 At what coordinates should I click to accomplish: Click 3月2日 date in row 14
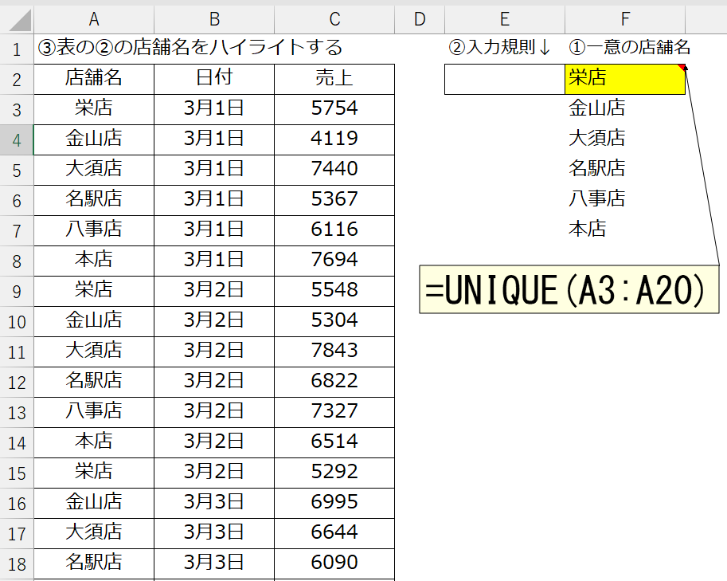214,442
